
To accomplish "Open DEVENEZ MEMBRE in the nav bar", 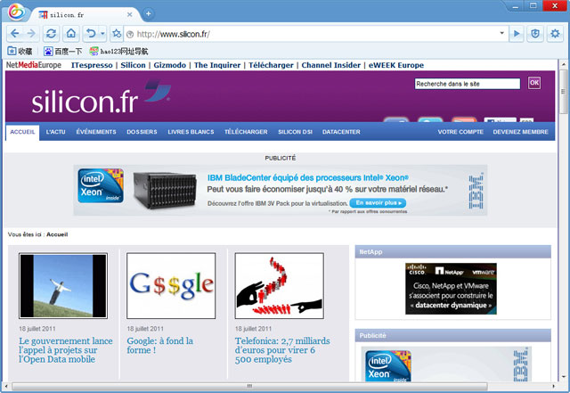I will 520,132.
